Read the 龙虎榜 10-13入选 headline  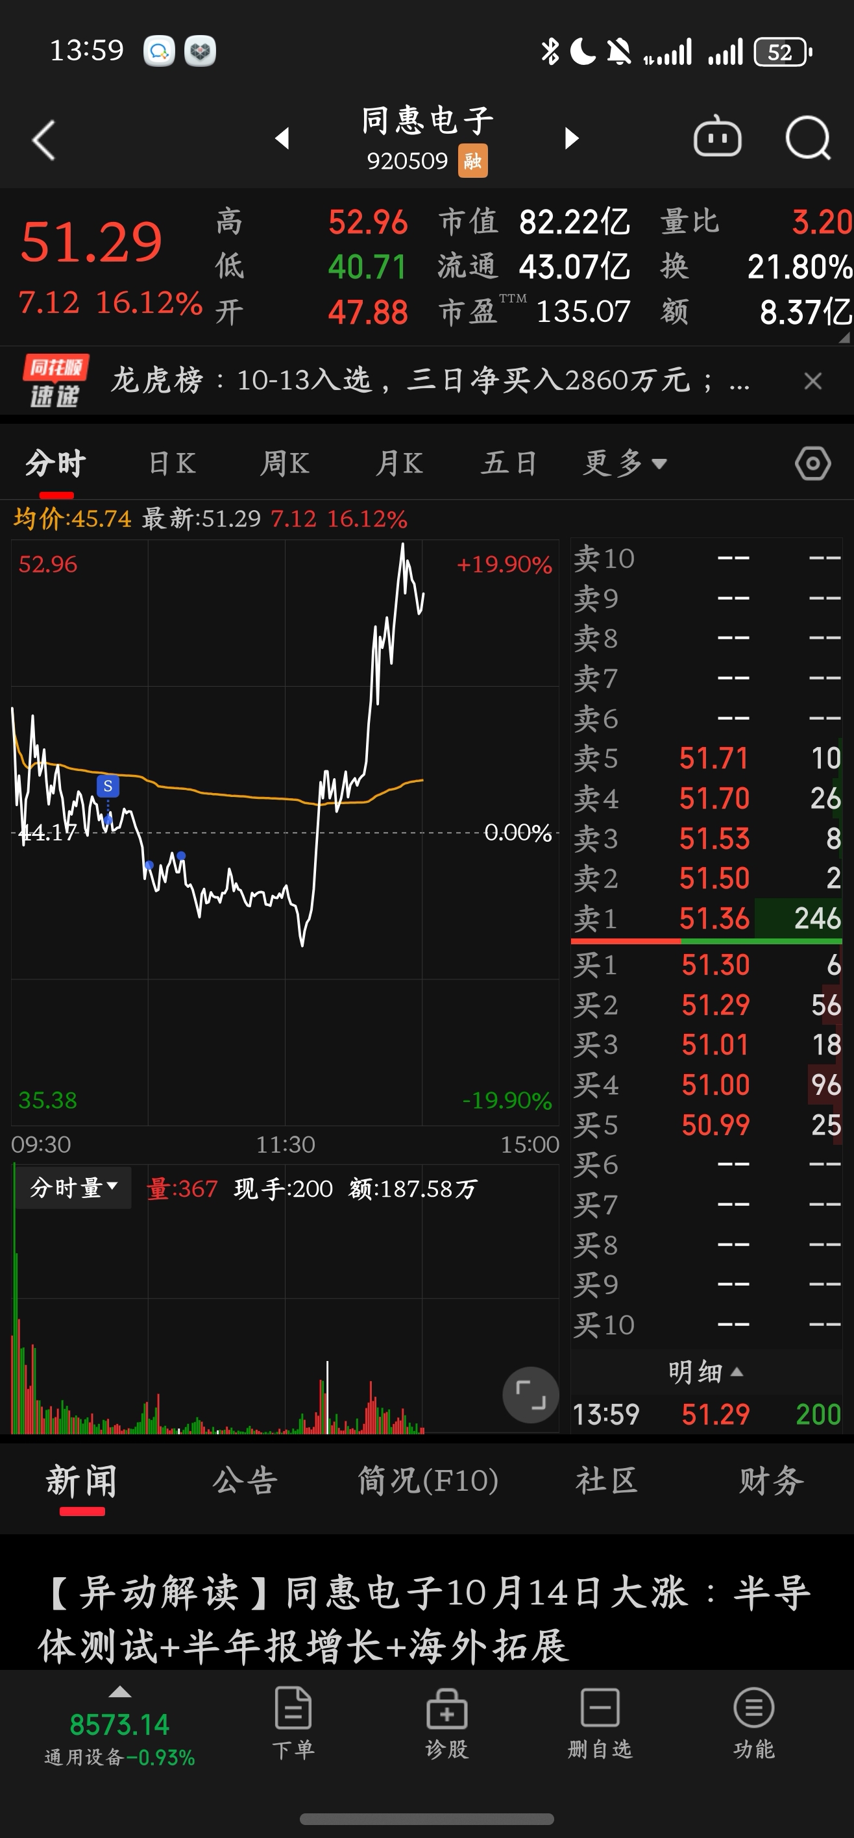click(x=430, y=380)
